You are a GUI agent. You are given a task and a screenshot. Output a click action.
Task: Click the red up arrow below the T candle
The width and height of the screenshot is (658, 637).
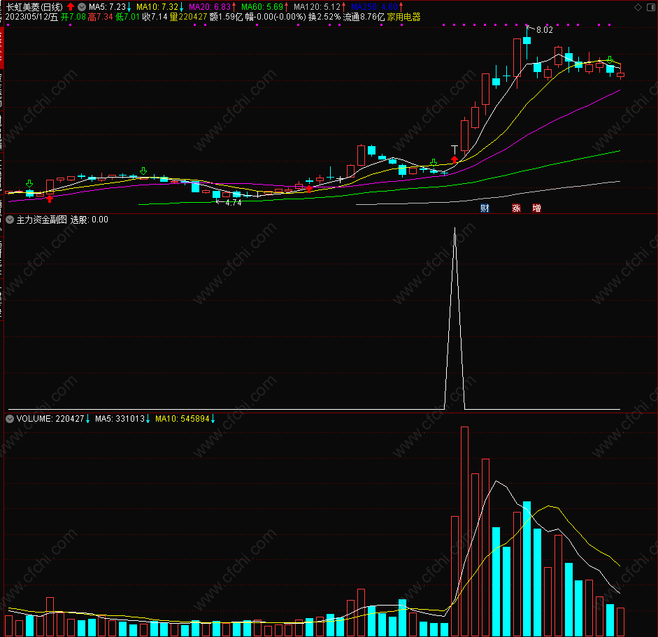[x=455, y=159]
